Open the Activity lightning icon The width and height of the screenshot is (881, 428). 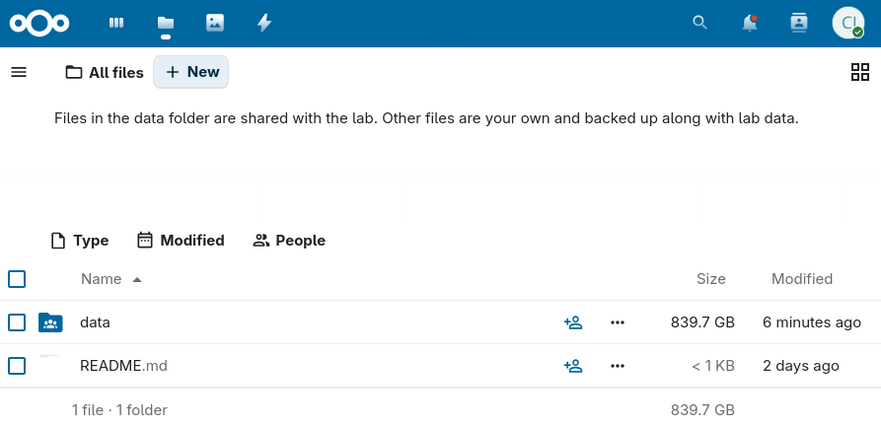(x=264, y=23)
